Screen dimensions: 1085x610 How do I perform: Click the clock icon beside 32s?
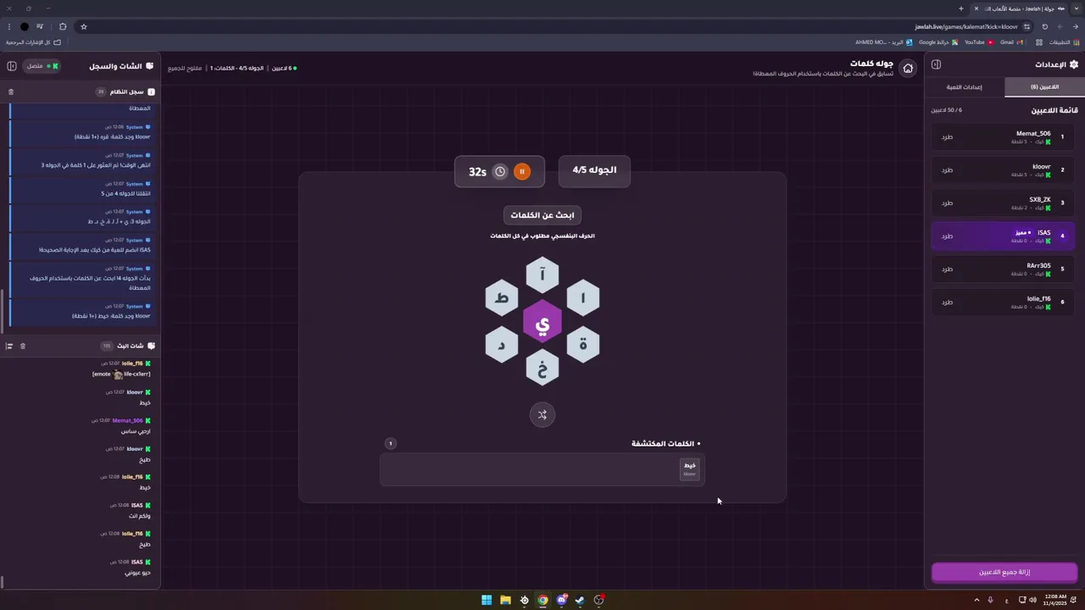point(500,172)
